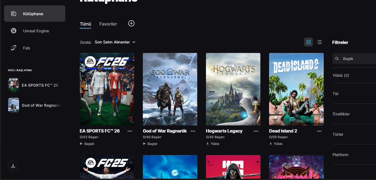This screenshot has width=376, height=180.
Task: Switch to the Tümü tab
Action: [85, 24]
